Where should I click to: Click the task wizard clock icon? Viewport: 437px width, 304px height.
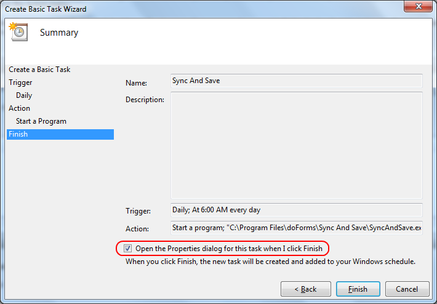click(x=18, y=33)
